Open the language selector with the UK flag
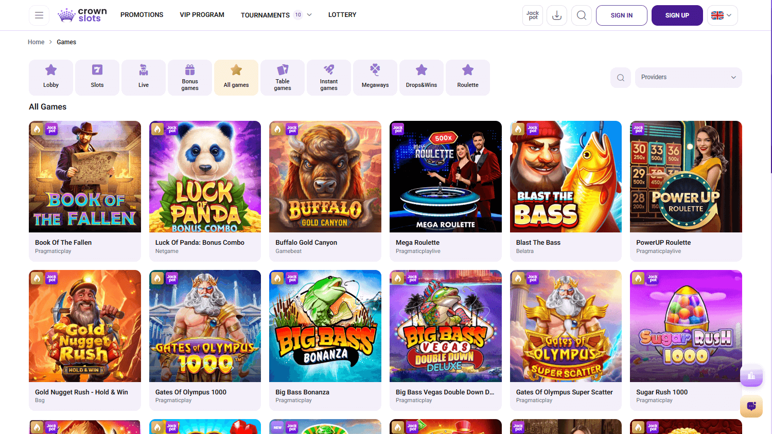This screenshot has width=772, height=434. tap(722, 15)
